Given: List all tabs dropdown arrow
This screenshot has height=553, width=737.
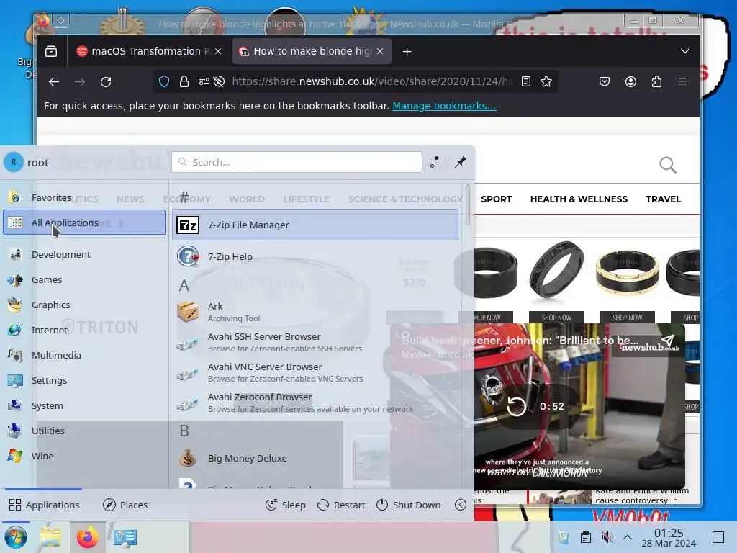Looking at the screenshot, I should pos(685,51).
